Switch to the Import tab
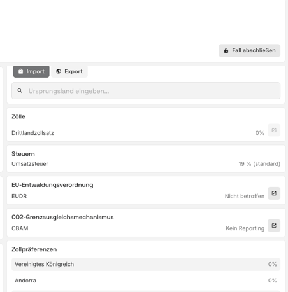 (x=31, y=71)
